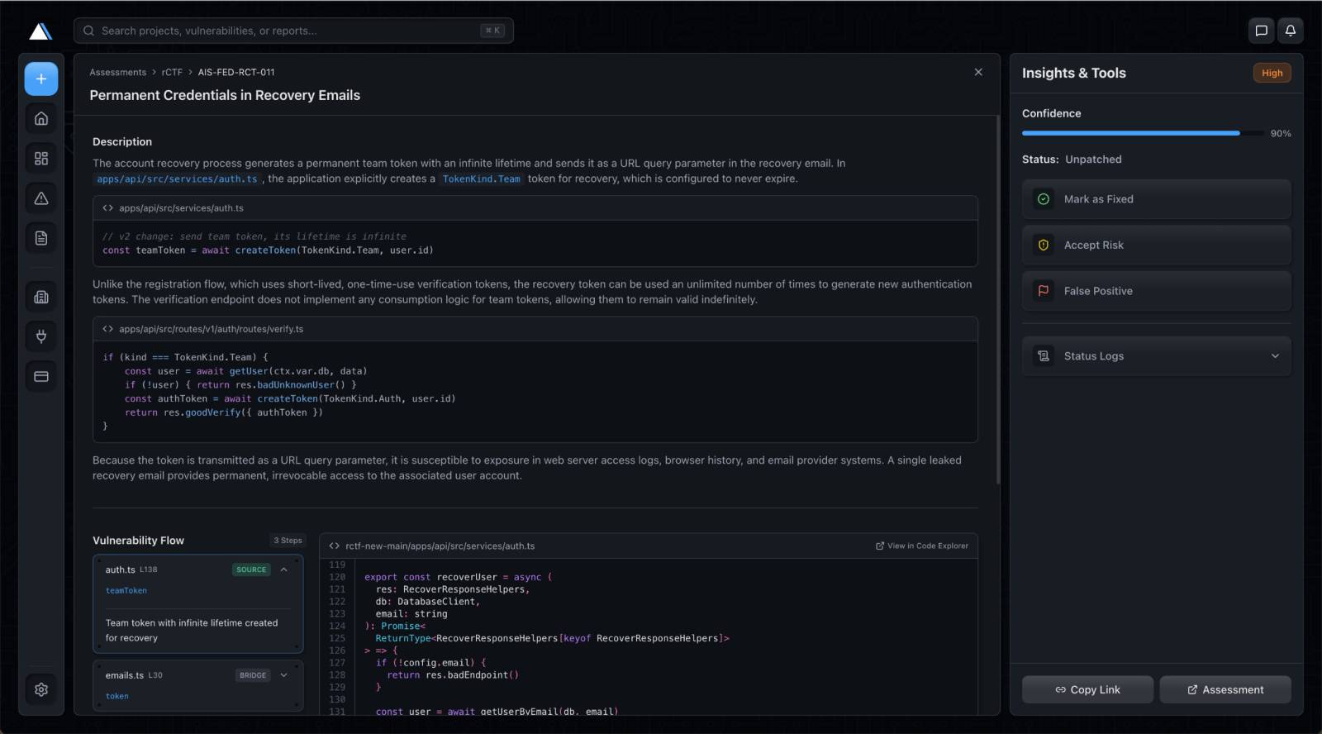Open the Assessment button

click(1225, 689)
